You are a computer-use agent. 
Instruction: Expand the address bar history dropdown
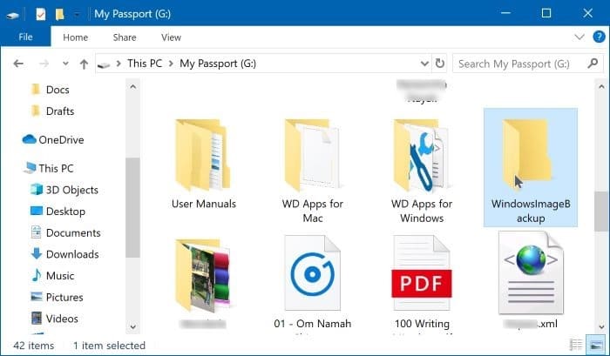(x=424, y=64)
